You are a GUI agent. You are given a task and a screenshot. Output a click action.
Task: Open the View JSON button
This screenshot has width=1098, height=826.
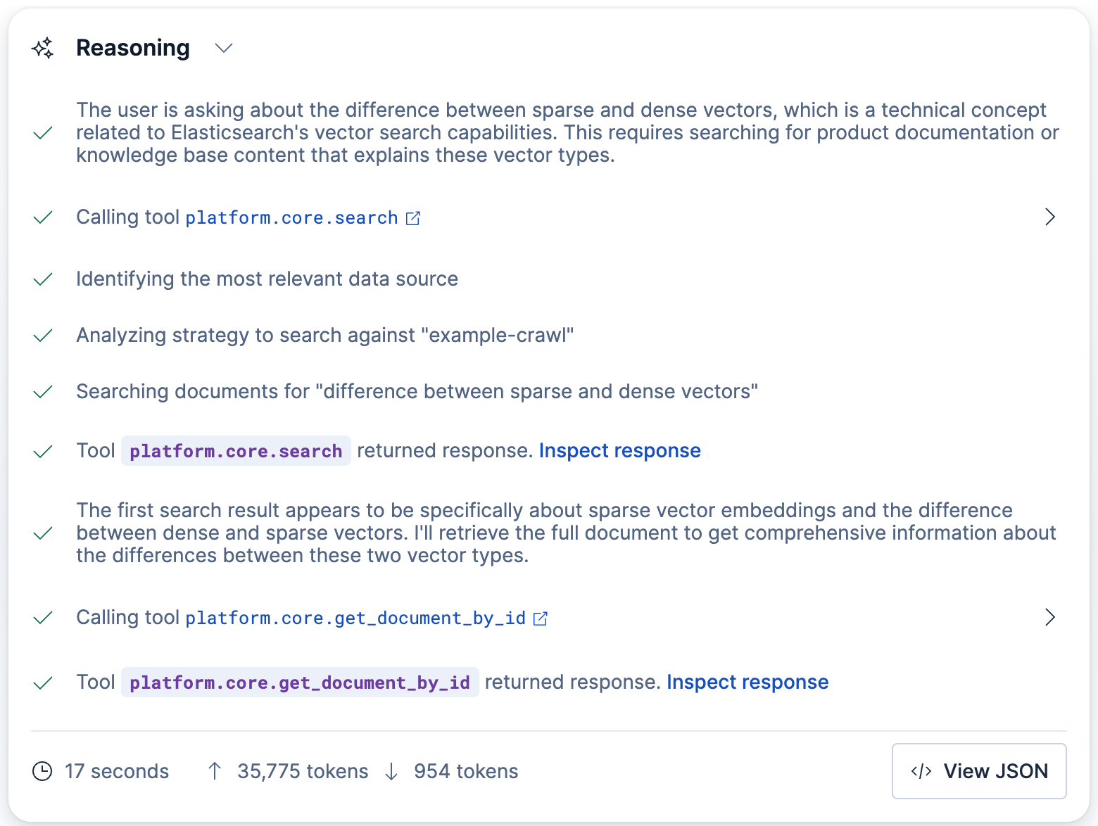(x=979, y=771)
